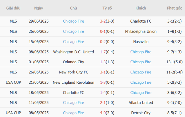Select New York City FC team
185x117 pixels.
pyautogui.click(x=73, y=72)
